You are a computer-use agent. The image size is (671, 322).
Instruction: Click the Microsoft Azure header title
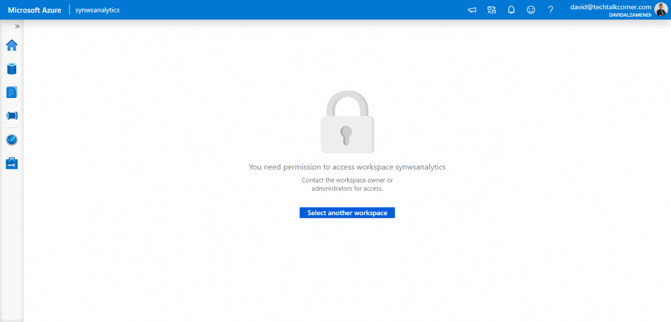[34, 10]
